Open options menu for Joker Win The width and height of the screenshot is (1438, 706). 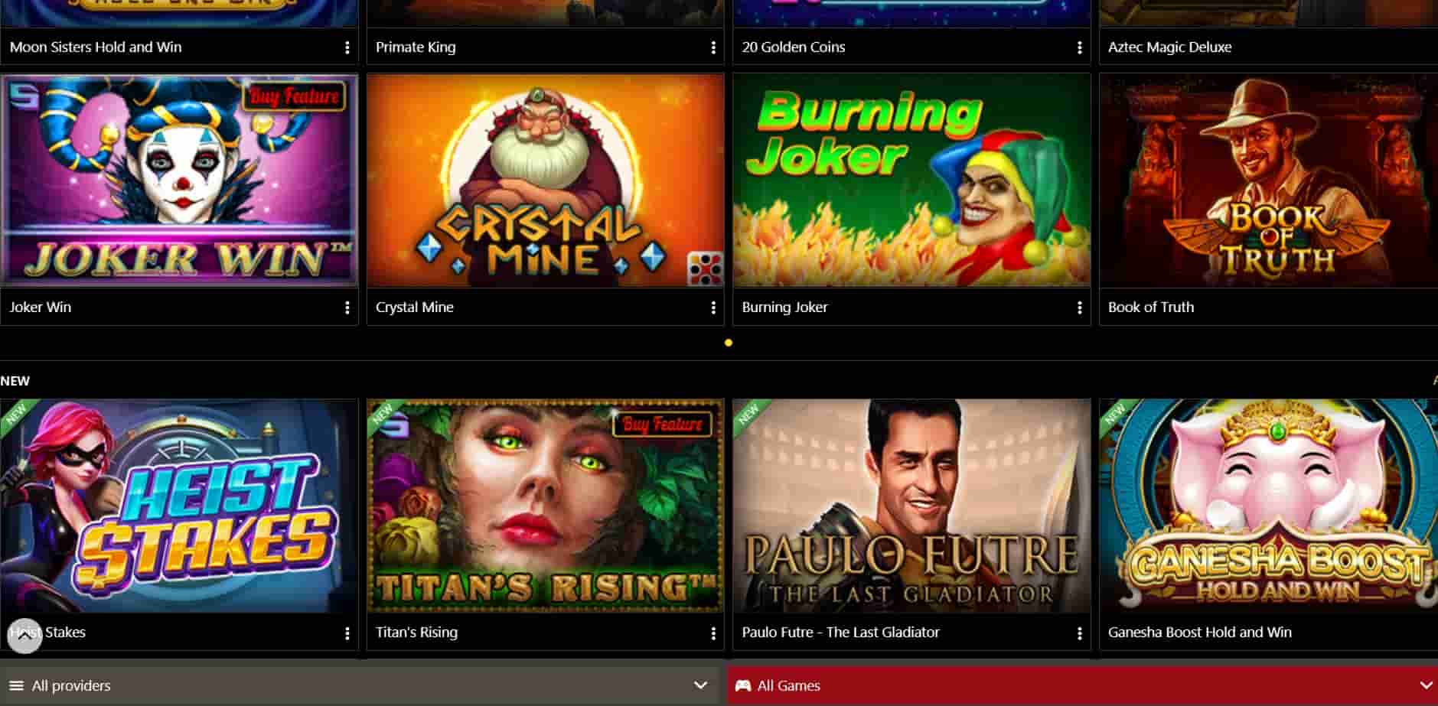[x=348, y=307]
